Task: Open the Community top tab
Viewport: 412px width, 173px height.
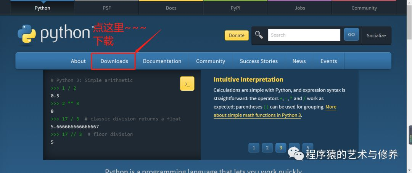Action: point(364,8)
